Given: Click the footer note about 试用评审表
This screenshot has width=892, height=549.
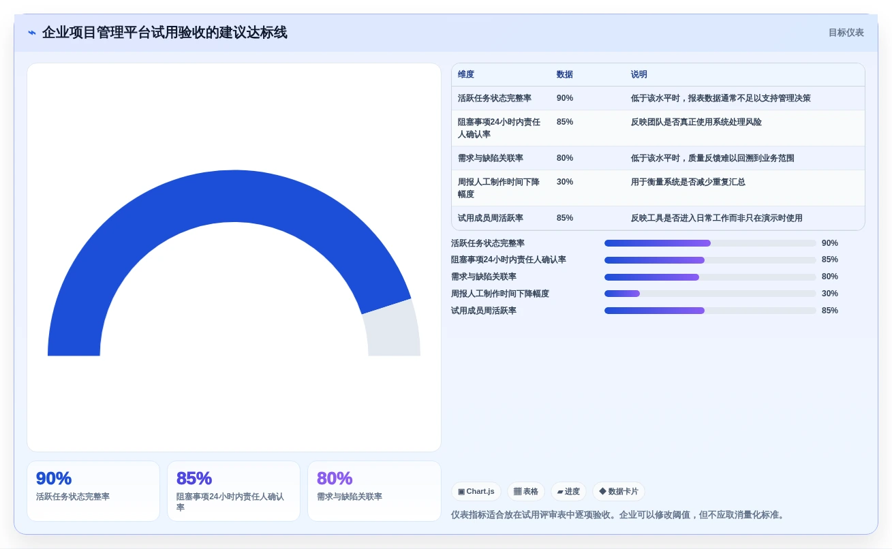Looking at the screenshot, I should click(x=619, y=515).
